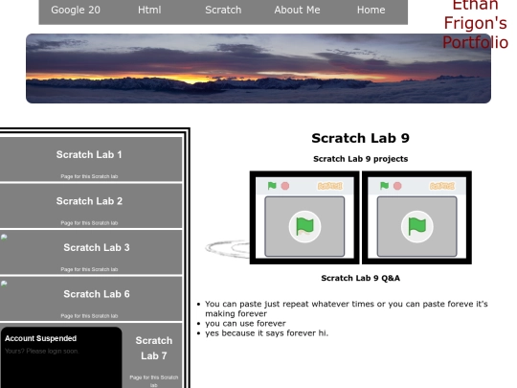Screen dimensions: 517x388
Task: Click the Scratch Lab 9 projects subheading
Action: pyautogui.click(x=360, y=159)
